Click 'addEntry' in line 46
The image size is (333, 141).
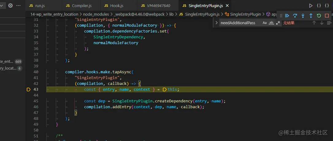click(122, 107)
